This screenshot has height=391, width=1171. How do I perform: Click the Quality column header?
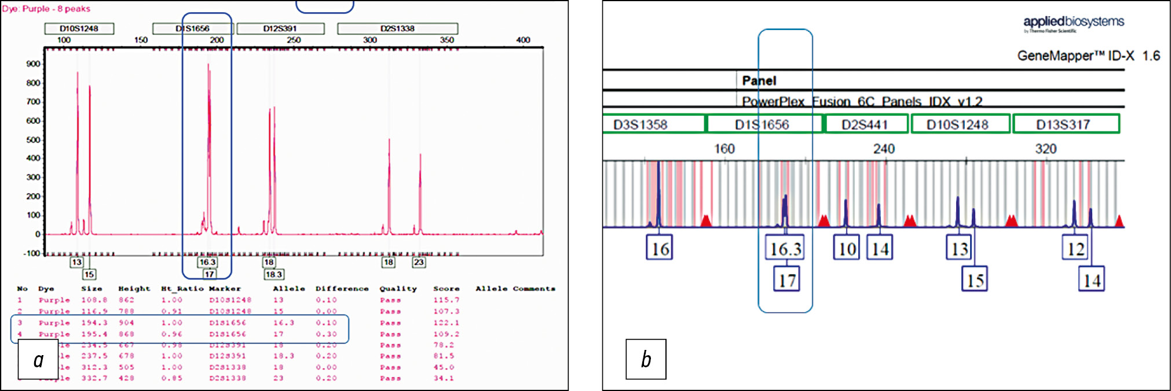click(x=398, y=289)
